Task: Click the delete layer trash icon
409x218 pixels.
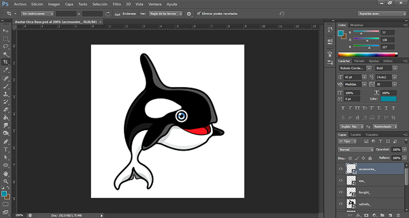Action: pos(399,215)
